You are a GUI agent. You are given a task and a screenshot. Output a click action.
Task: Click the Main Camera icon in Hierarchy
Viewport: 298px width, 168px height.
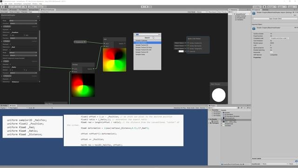(x=236, y=16)
